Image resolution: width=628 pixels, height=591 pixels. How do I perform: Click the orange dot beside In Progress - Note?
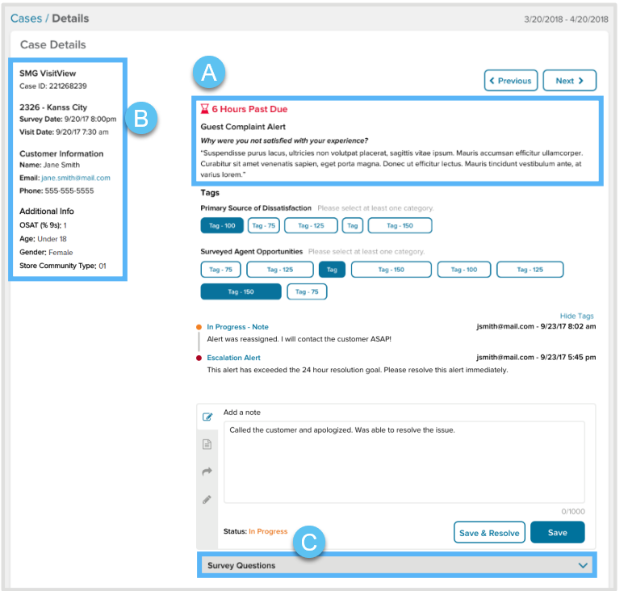tap(199, 327)
